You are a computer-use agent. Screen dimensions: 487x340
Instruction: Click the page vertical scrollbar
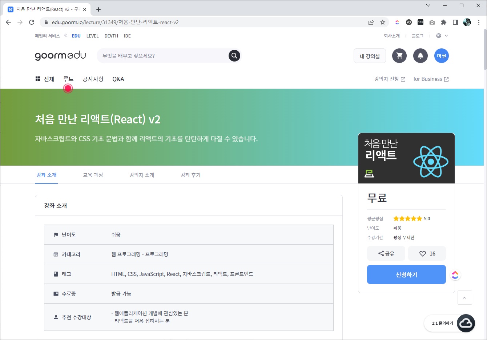coord(485,50)
